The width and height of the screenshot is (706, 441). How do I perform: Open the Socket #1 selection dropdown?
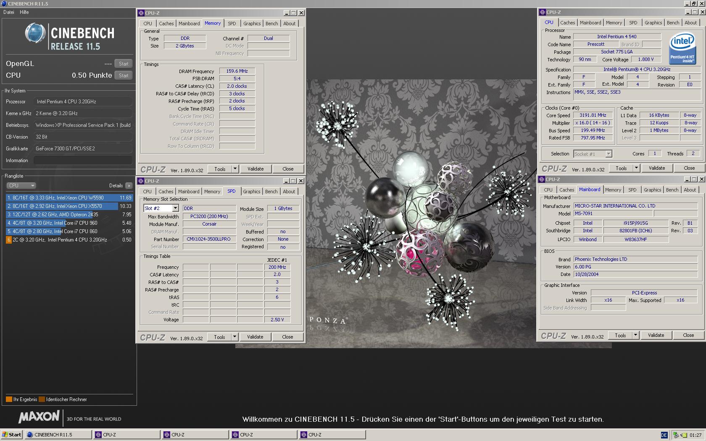[x=609, y=154]
